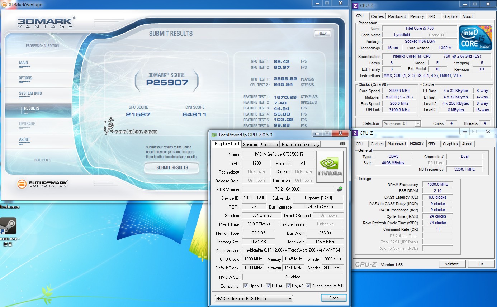Click the Bandwidth value 146.6 GB/s
This screenshot has width=497, height=307.
pos(325,242)
